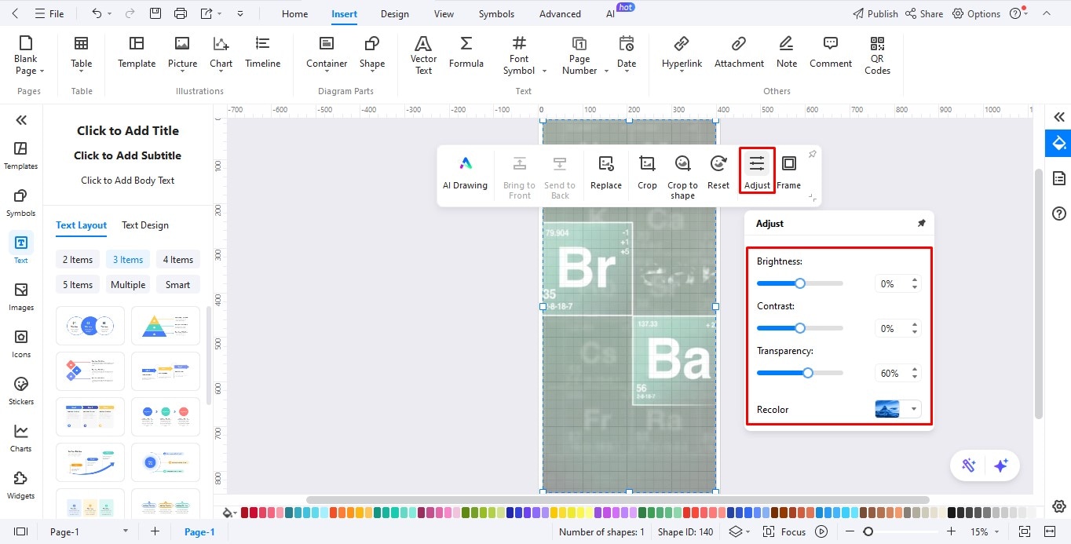Click the Save icon in the title bar

[x=155, y=13]
